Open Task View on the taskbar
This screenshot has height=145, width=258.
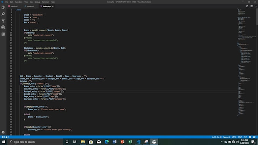75,142
